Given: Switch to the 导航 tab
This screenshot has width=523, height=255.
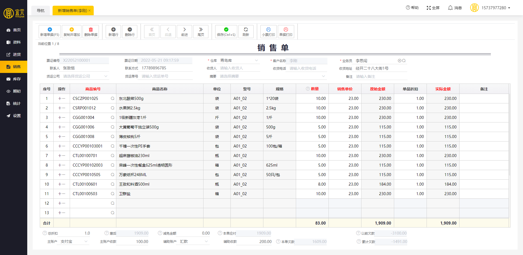Looking at the screenshot, I should tap(41, 11).
